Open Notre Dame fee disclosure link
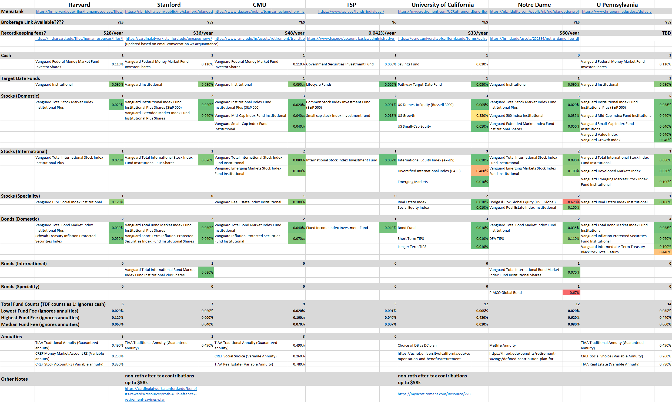The width and height of the screenshot is (672, 402). coord(534,38)
